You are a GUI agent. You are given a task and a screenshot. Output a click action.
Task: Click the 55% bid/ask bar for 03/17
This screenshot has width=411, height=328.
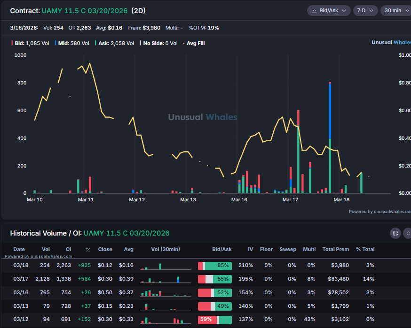[215, 279]
